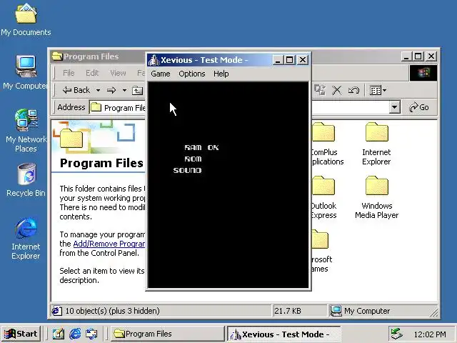Open Internet Explorer desktop icon
The image size is (457, 343).
coord(26,238)
